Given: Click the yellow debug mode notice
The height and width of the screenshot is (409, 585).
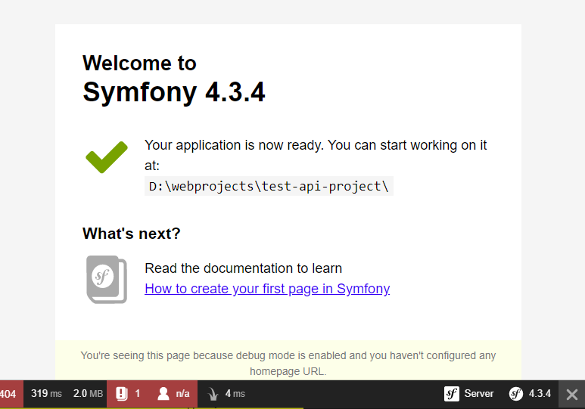Looking at the screenshot, I should click(288, 363).
